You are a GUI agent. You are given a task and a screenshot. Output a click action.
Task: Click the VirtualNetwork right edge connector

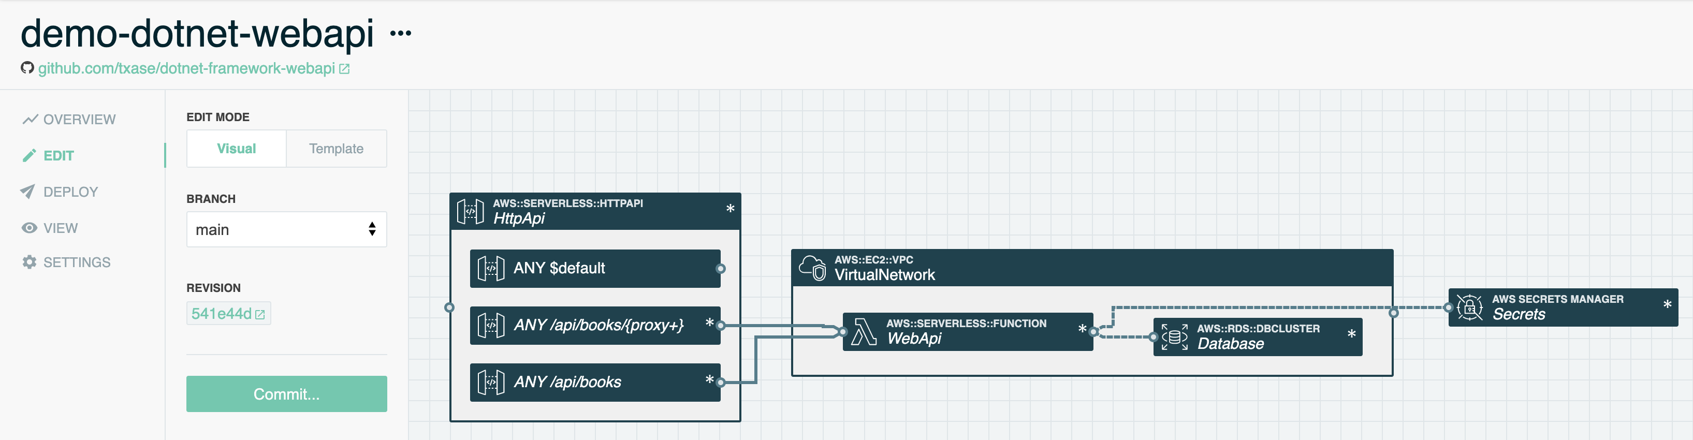point(1393,313)
